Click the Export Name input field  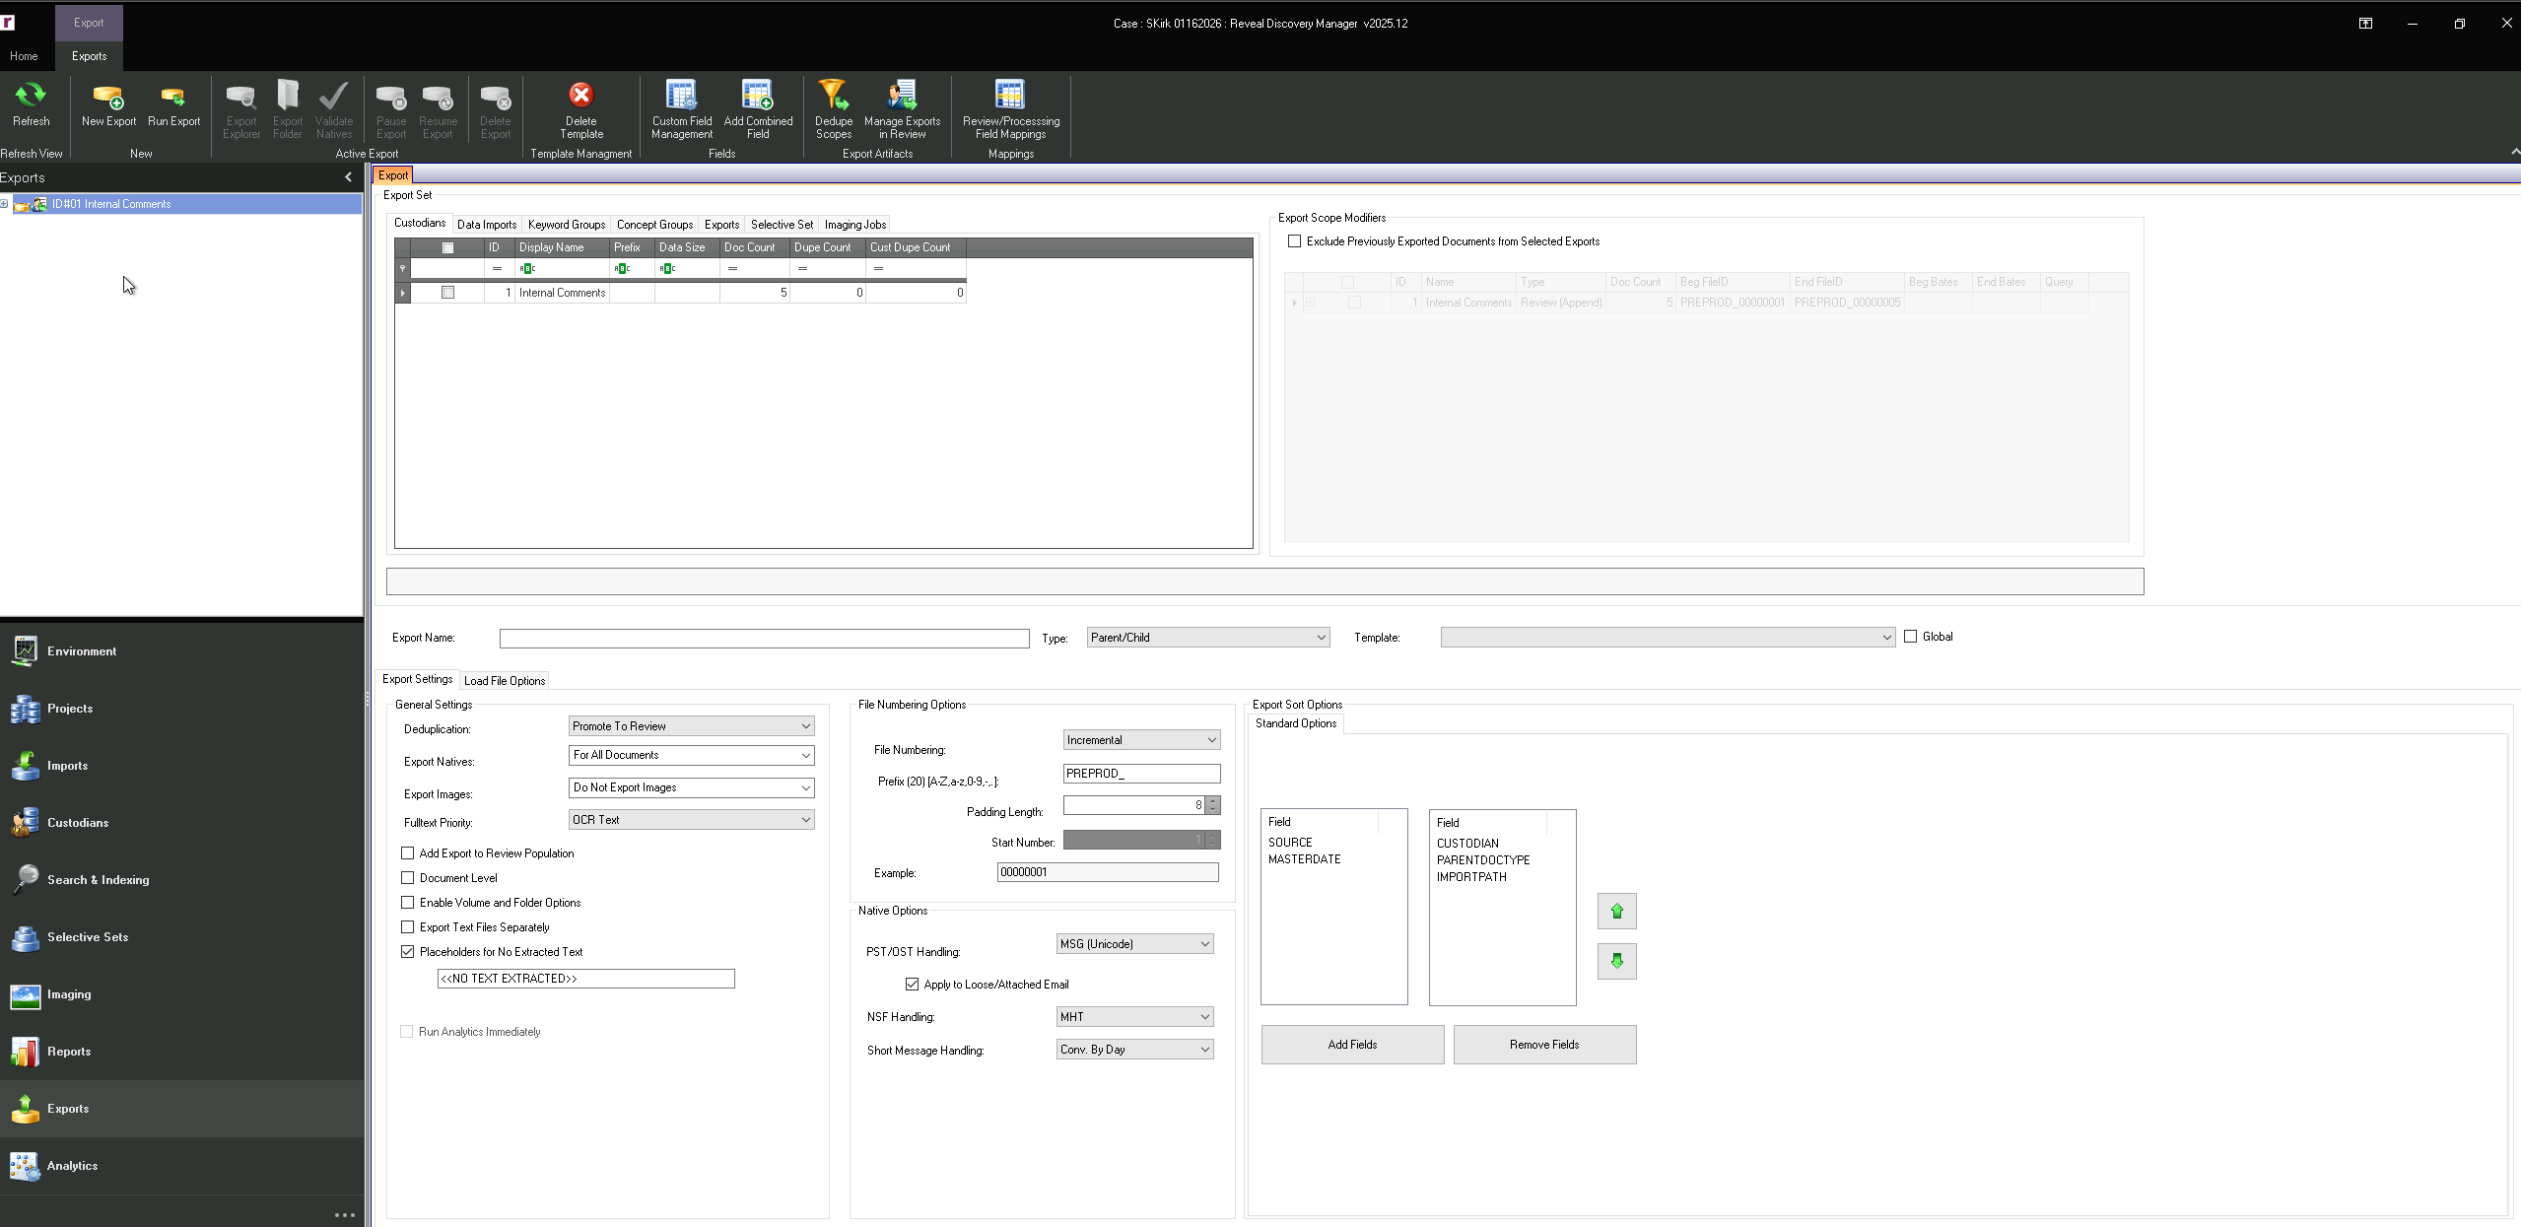[764, 639]
